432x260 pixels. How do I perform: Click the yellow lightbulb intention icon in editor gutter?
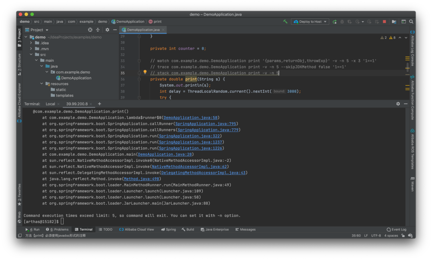pos(145,72)
